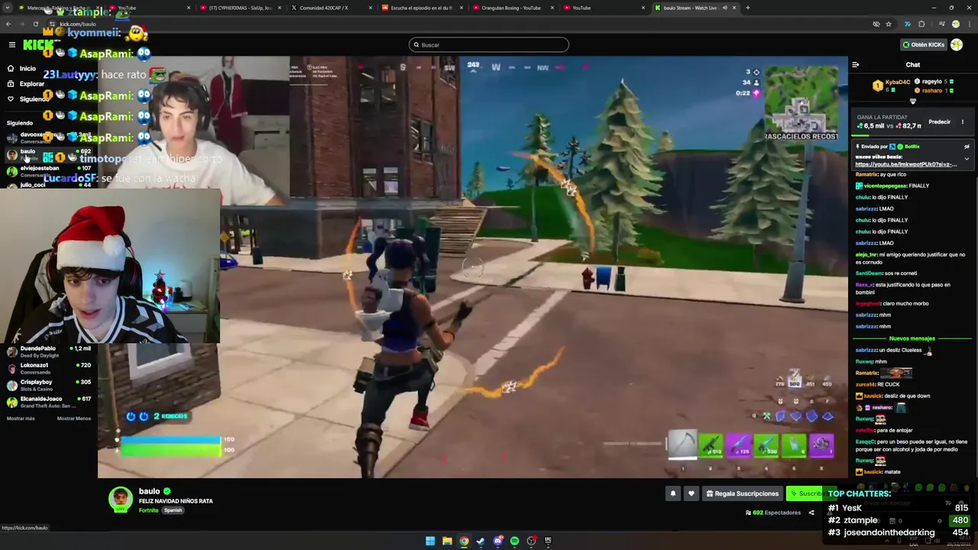
Task: Go back with browser back arrow
Action: [x=8, y=24]
